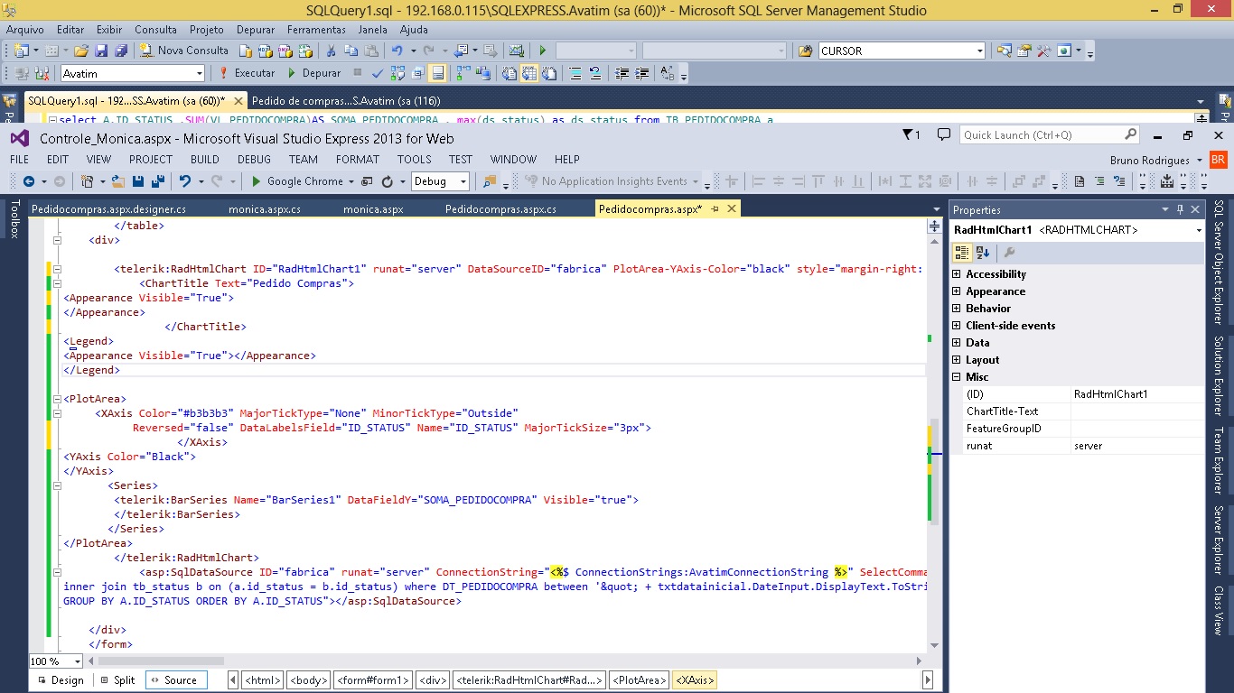Click the Visual Studio Undo arrow icon
The width and height of the screenshot is (1234, 693).
click(x=185, y=181)
